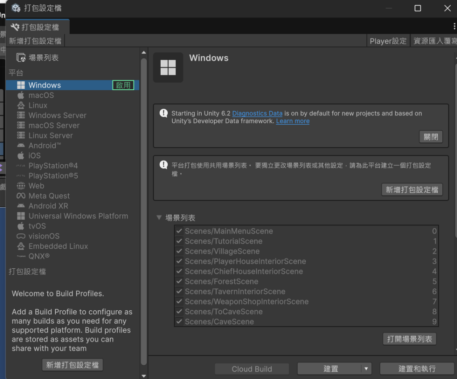Screen dimensions: 457x379
Task: Disable Scenes/ForestScene checkbox
Action: coord(179,281)
